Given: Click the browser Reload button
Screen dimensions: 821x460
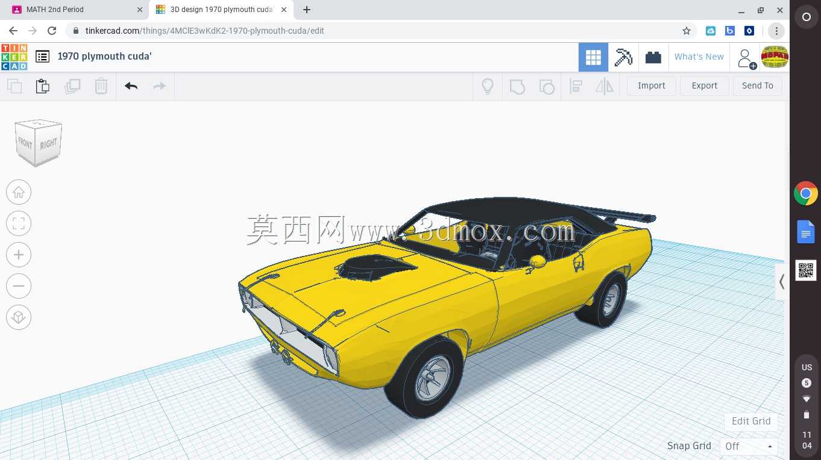Looking at the screenshot, I should pyautogui.click(x=52, y=31).
